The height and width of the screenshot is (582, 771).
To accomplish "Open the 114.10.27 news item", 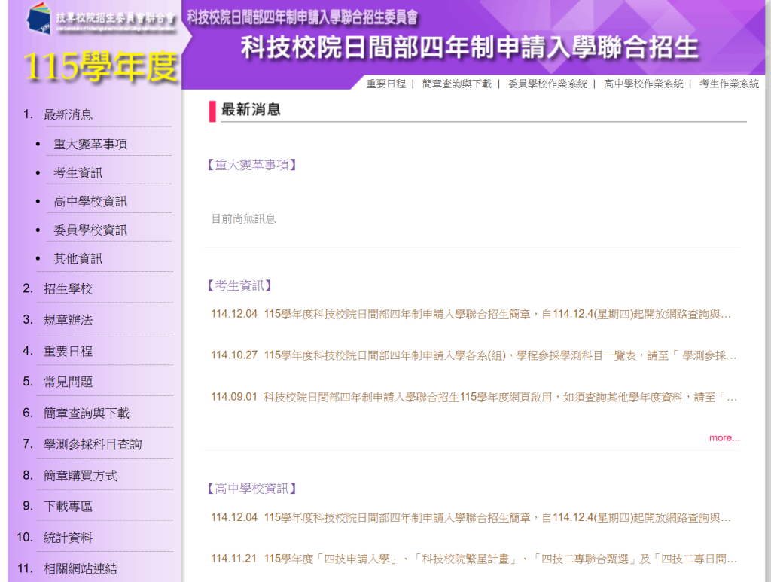I will point(473,355).
